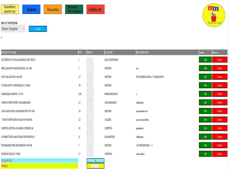The width and height of the screenshot is (229, 172).
Task: Click the SUM OF 0 IS label
Action: (x=7, y=161)
